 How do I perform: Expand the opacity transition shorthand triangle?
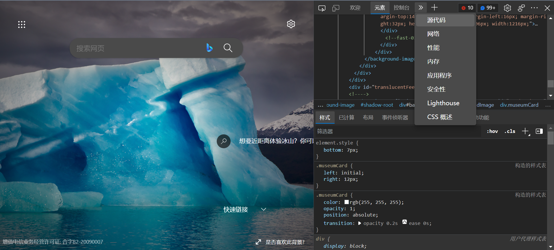point(360,223)
